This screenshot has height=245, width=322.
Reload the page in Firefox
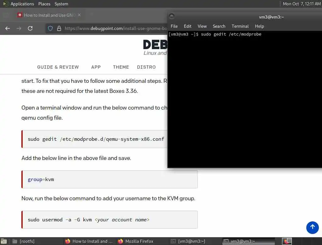click(x=30, y=28)
